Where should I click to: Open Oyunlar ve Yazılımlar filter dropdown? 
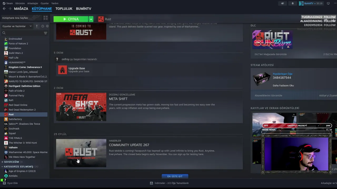(17, 26)
